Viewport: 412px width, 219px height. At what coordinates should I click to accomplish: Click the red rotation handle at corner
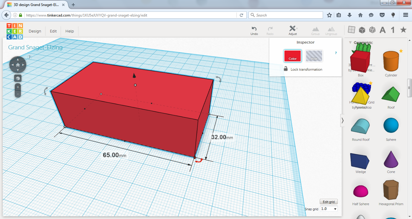click(198, 161)
